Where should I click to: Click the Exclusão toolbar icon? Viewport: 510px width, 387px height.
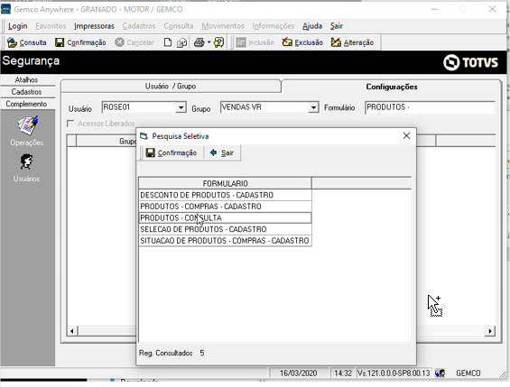[x=287, y=42]
